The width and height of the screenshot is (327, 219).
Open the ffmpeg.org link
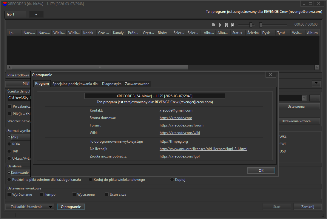[x=174, y=141]
